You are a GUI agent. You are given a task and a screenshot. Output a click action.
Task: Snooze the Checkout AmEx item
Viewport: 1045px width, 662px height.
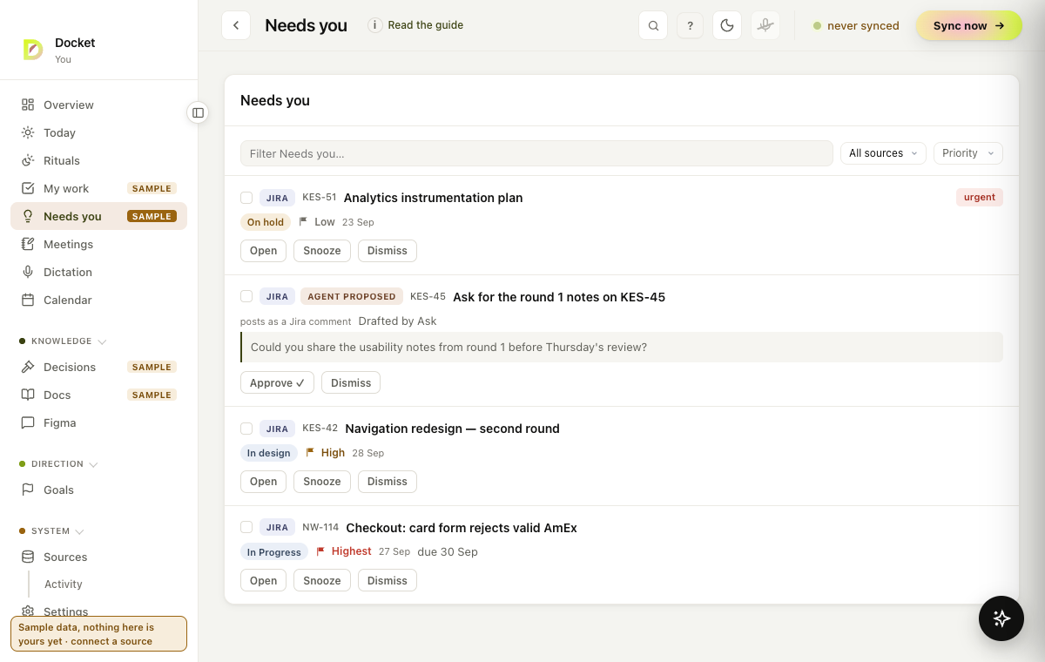coord(322,581)
